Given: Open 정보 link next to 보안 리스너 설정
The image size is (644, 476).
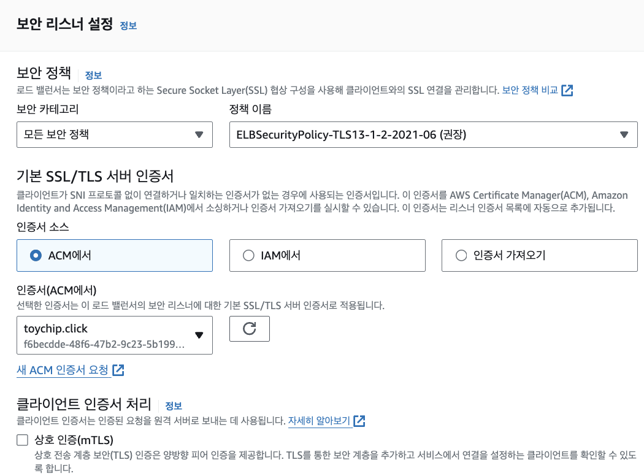Looking at the screenshot, I should [x=128, y=26].
